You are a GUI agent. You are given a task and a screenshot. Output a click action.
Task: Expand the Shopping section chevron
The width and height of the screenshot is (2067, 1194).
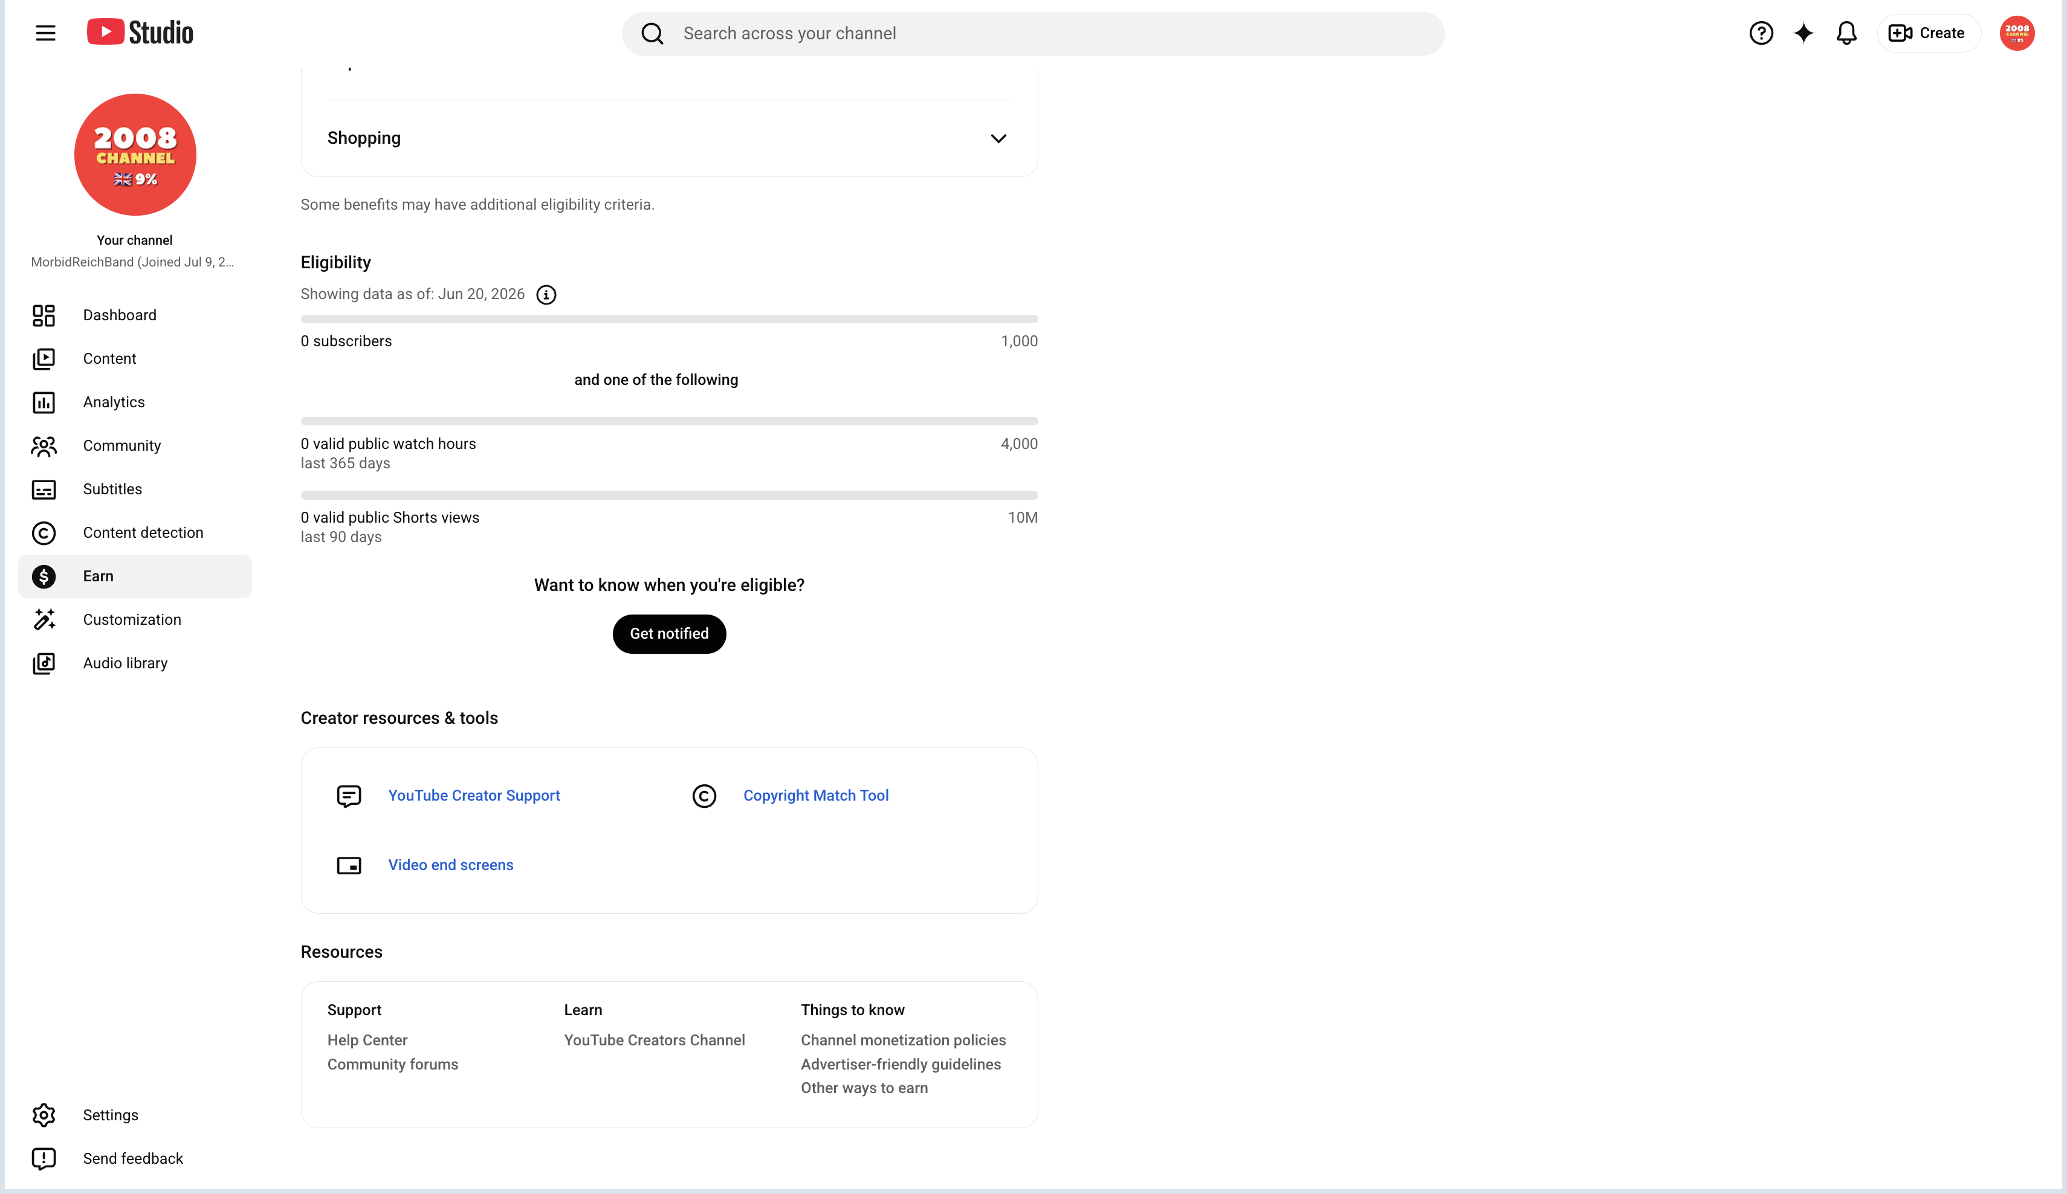click(997, 138)
